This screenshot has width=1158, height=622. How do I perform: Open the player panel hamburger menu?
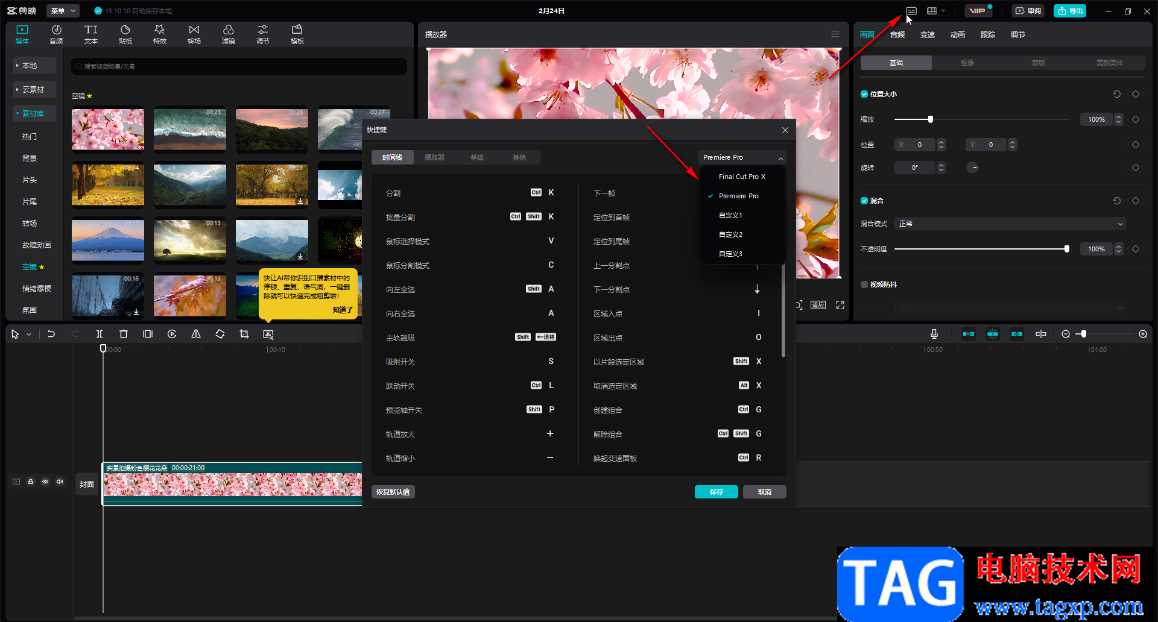pyautogui.click(x=835, y=34)
